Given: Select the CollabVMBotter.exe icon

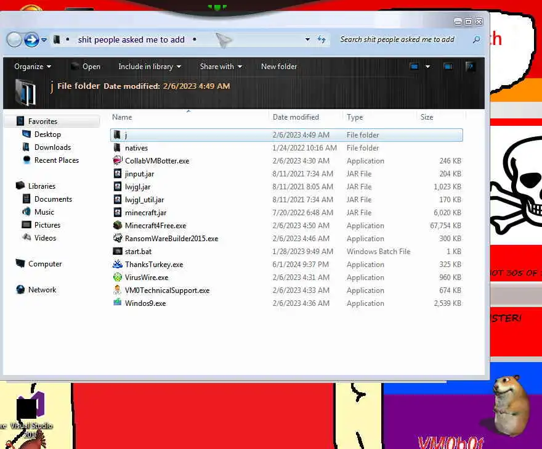Looking at the screenshot, I should (118, 160).
